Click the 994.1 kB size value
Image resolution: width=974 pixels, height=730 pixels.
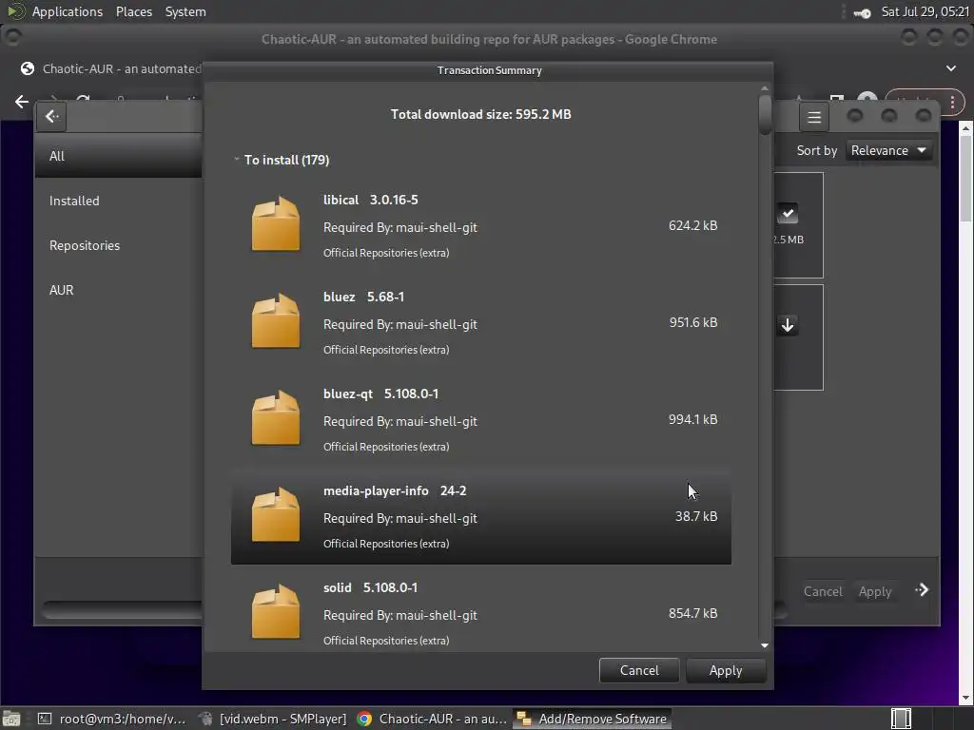tap(692, 419)
